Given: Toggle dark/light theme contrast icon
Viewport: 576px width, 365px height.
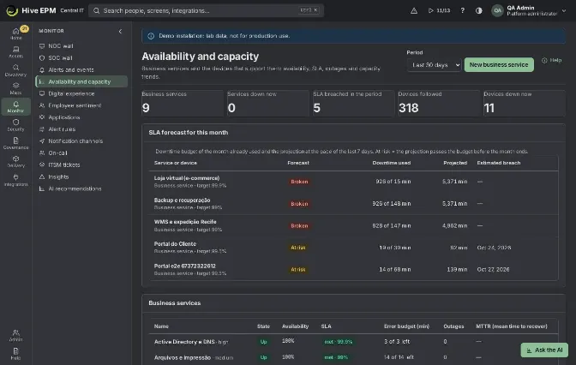Looking at the screenshot, I should pos(478,10).
